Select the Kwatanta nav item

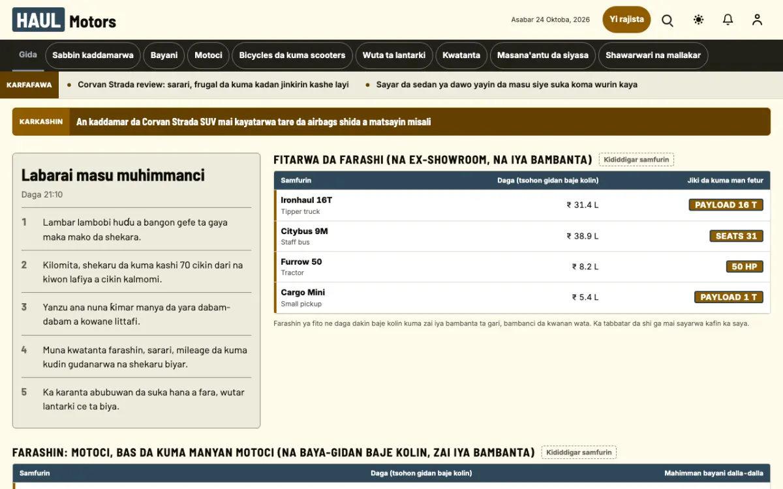(x=461, y=55)
